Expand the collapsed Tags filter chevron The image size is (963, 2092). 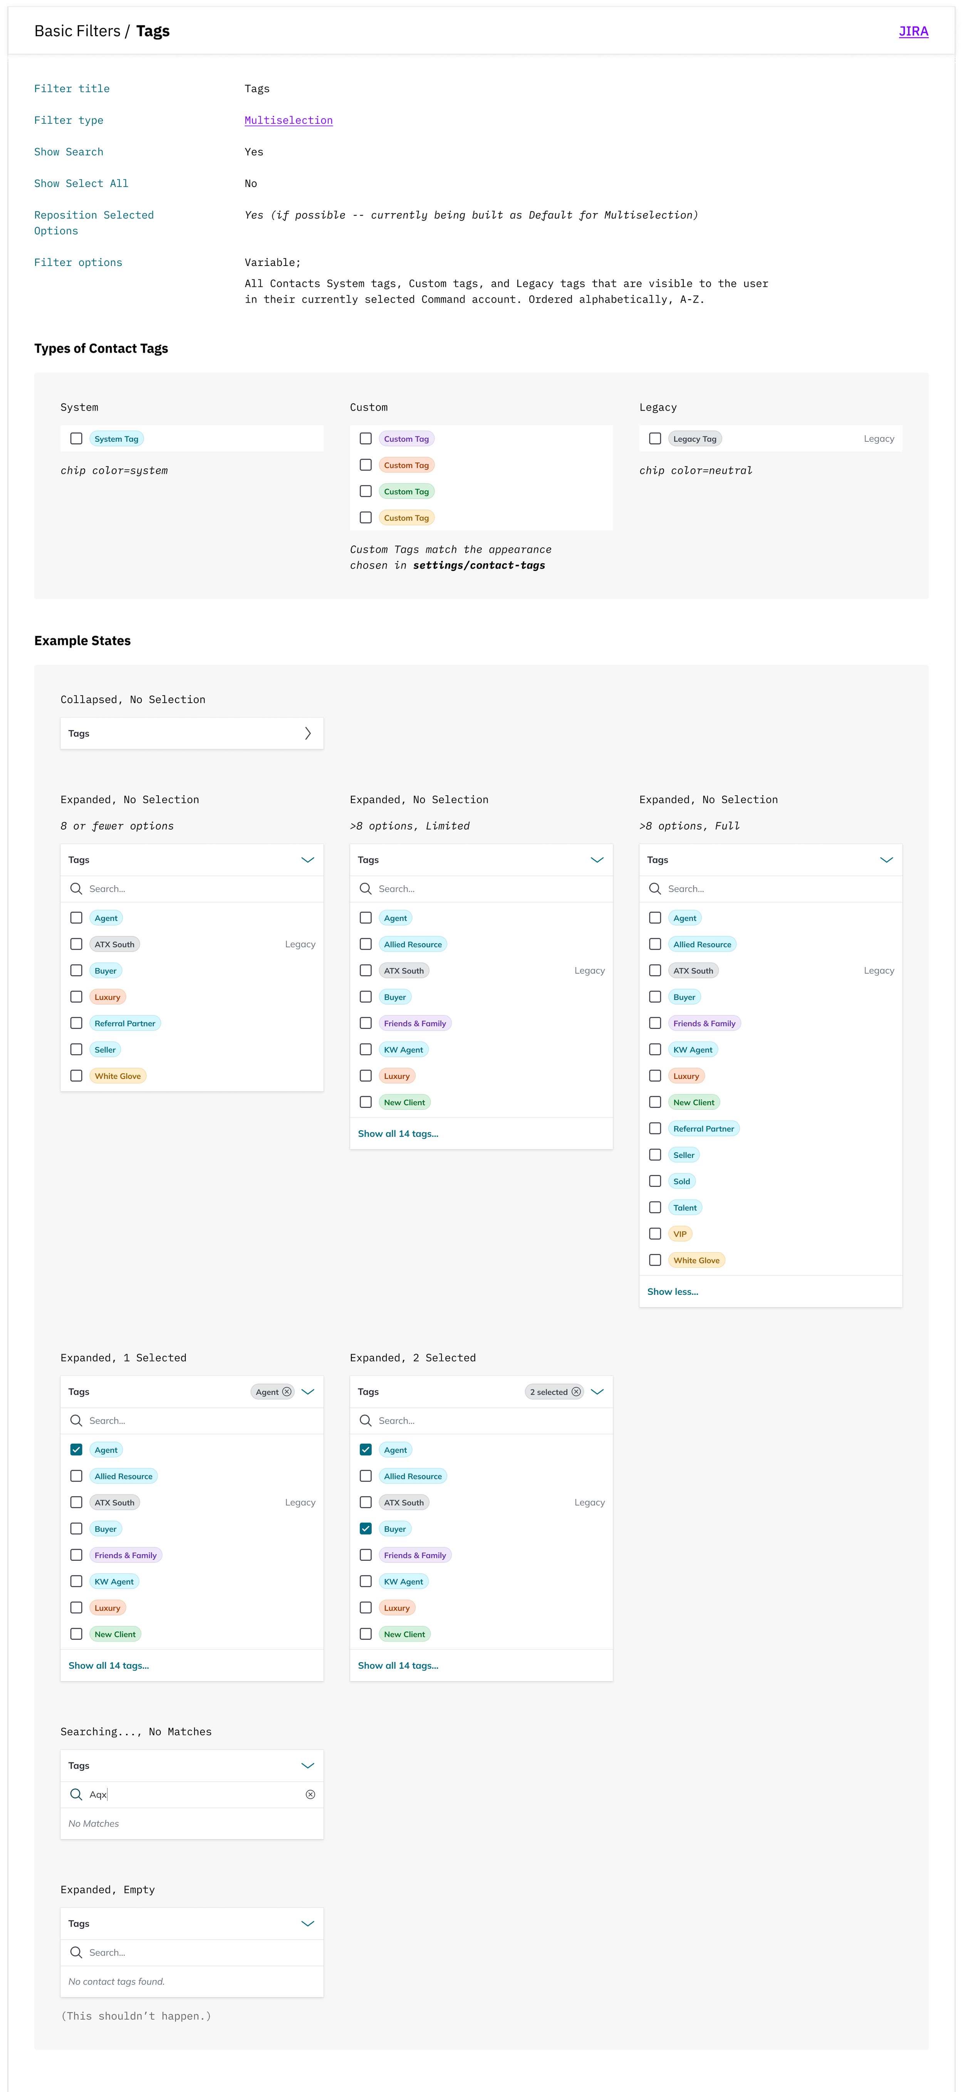click(x=307, y=733)
